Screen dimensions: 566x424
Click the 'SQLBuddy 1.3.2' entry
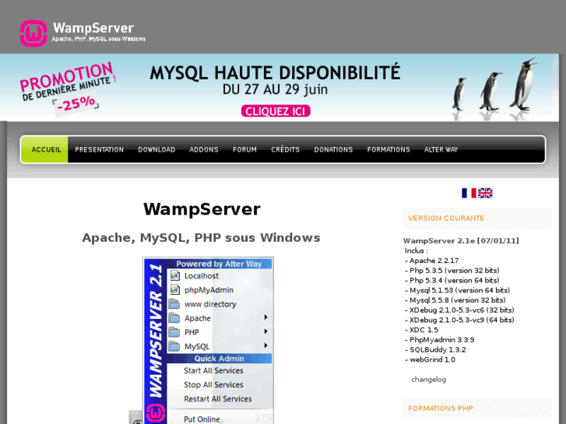[x=438, y=349]
